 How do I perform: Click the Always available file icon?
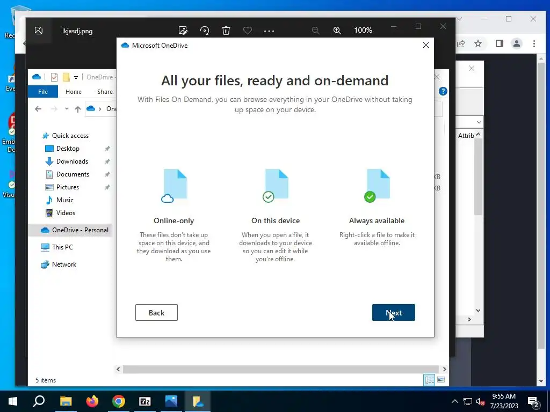tap(377, 186)
